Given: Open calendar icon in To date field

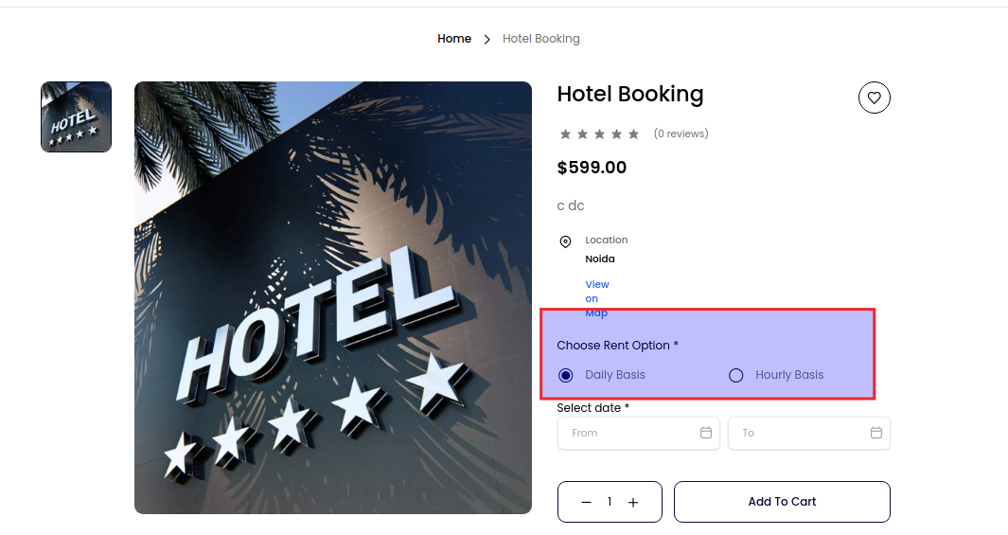Looking at the screenshot, I should click(876, 433).
